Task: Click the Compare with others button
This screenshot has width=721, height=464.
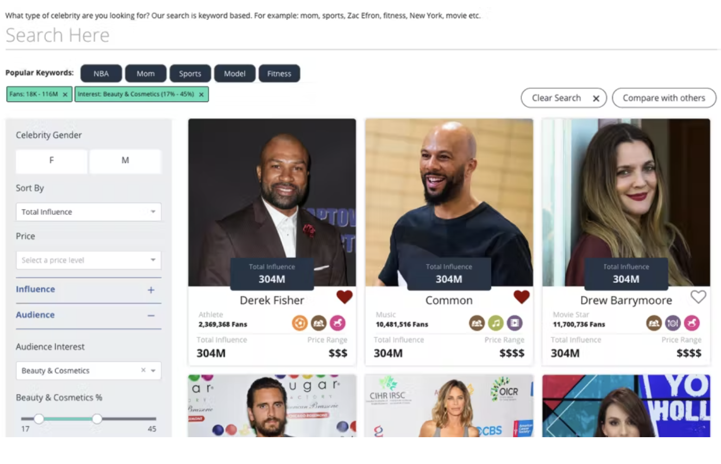Action: 664,97
